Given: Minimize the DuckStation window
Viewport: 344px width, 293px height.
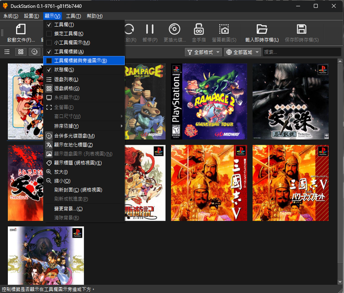Looking at the screenshot, I should (x=298, y=6).
